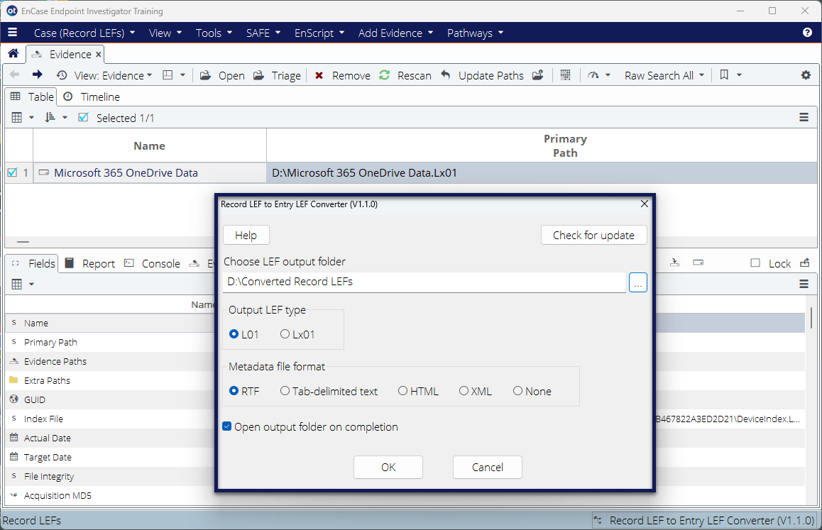Click the sort icon in the table toolbar
The image size is (822, 530).
pos(50,118)
